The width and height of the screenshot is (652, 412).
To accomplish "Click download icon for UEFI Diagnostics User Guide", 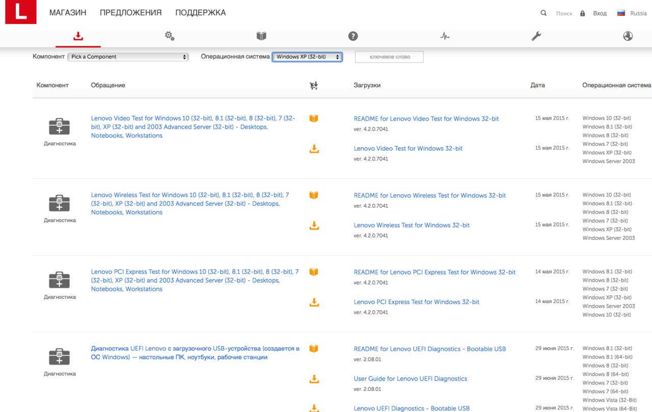I will tap(314, 379).
